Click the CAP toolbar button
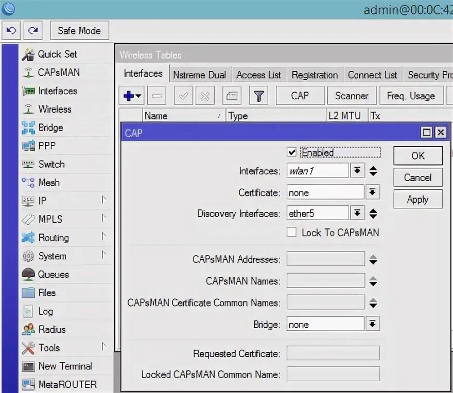Viewport: 453px width, 393px height. click(300, 96)
